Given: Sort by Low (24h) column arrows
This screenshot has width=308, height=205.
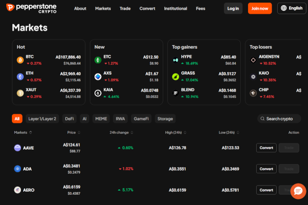Looking at the screenshot, I should [x=238, y=133].
